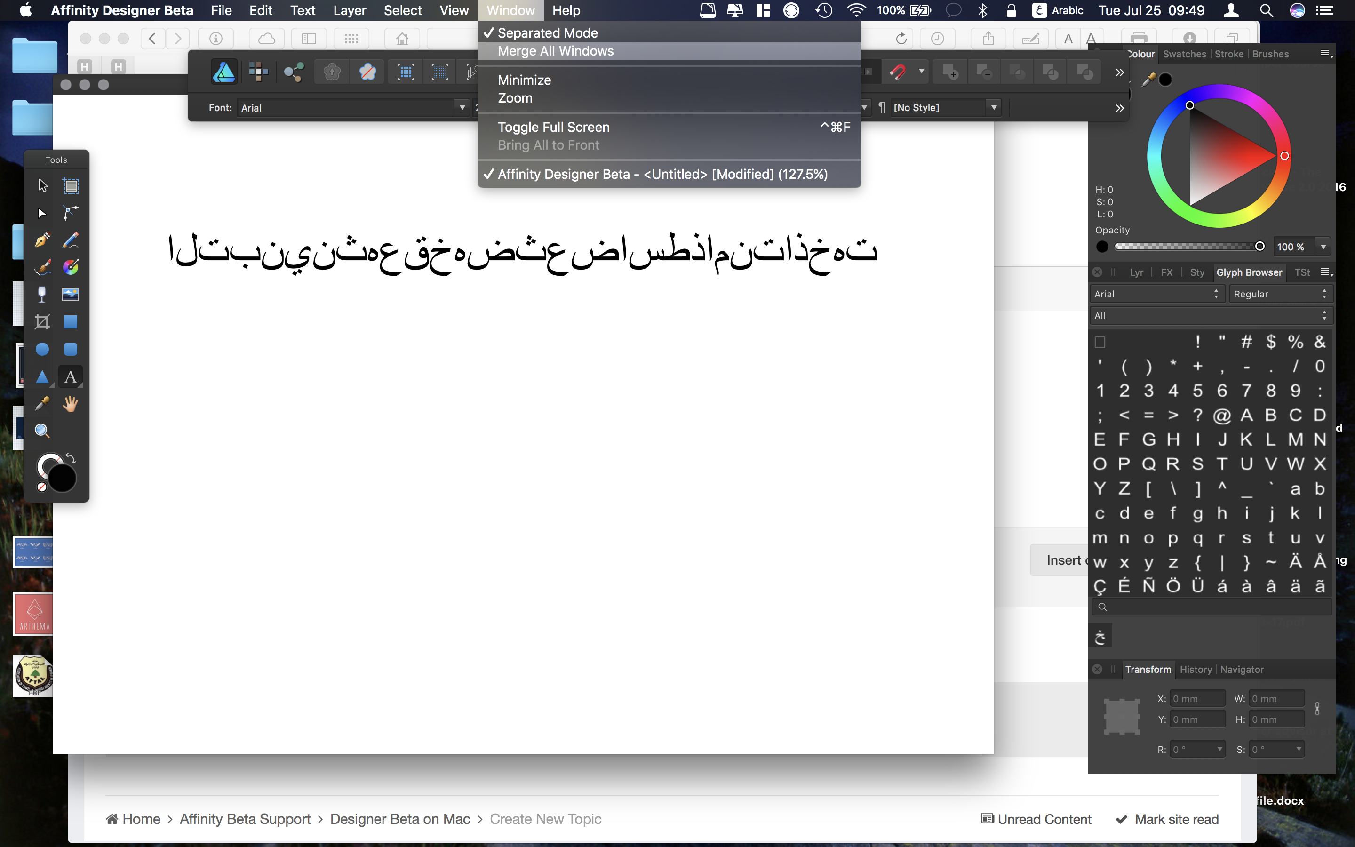
Task: Select the Transparency wine glass tool
Action: coord(42,295)
